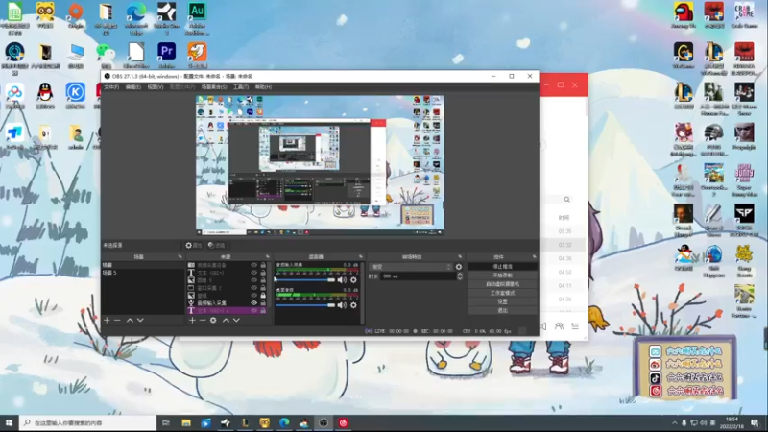768x432 pixels.
Task: Select the second scene in Scenes list
Action: (142, 273)
